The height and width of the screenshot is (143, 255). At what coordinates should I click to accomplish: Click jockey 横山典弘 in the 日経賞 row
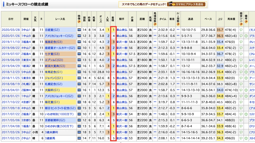pyautogui.click(x=122, y=30)
